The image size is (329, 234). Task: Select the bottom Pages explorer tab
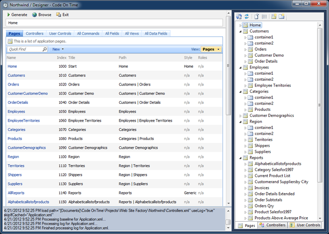coord(247,226)
